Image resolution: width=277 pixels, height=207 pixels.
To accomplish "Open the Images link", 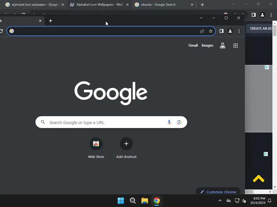I will [x=207, y=45].
